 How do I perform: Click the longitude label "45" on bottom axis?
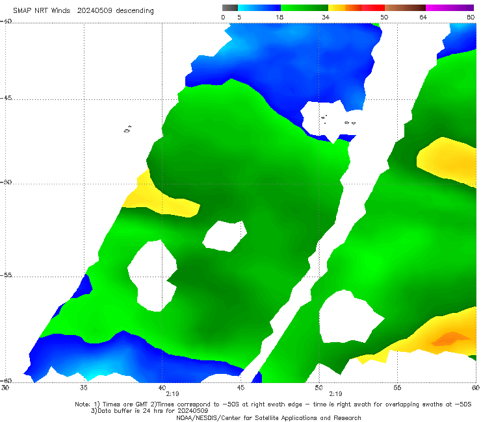240,388
